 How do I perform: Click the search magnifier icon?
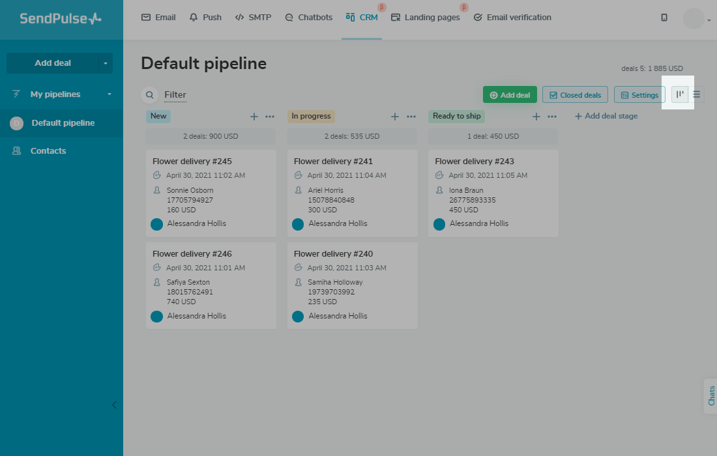(150, 95)
